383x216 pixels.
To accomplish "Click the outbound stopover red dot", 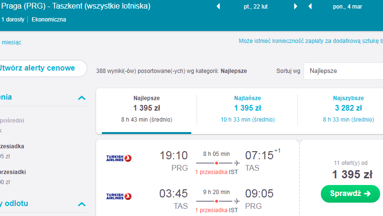I will tap(217, 163).
